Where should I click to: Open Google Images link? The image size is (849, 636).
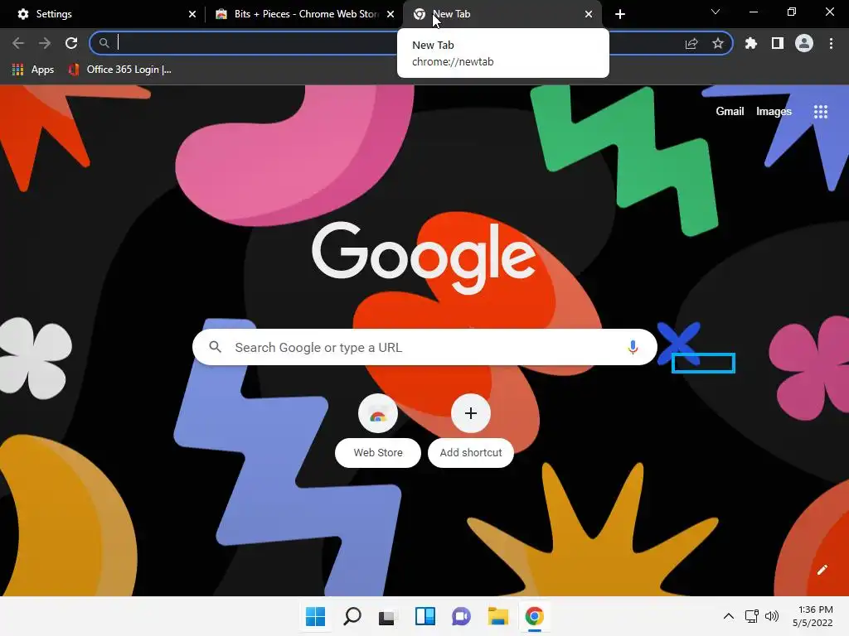coord(774,112)
